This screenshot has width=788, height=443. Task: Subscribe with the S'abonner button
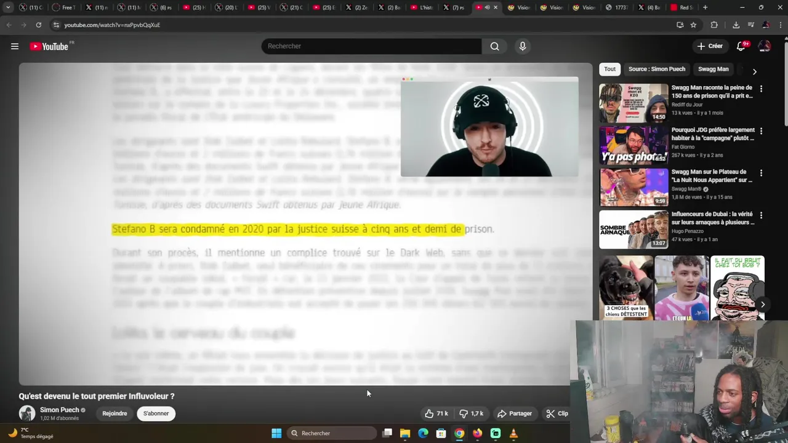click(x=156, y=413)
